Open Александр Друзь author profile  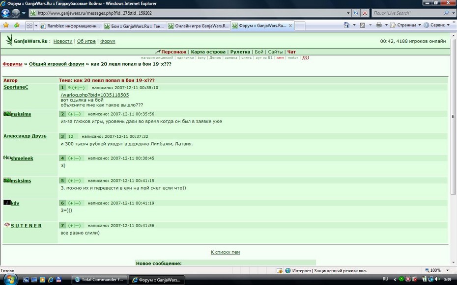(x=25, y=136)
